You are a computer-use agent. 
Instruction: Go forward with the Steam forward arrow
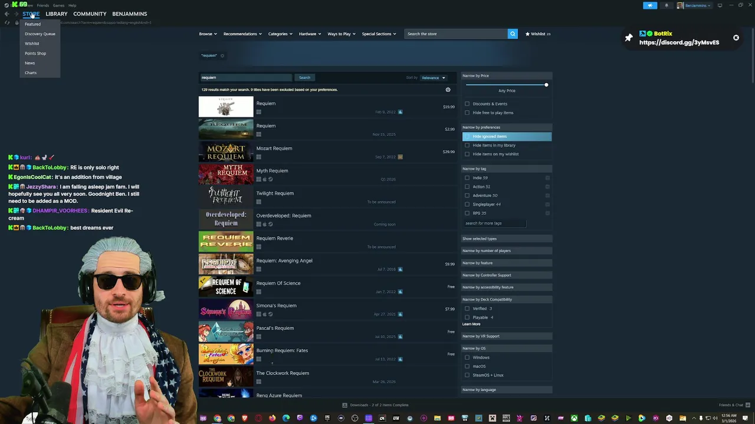[15, 14]
